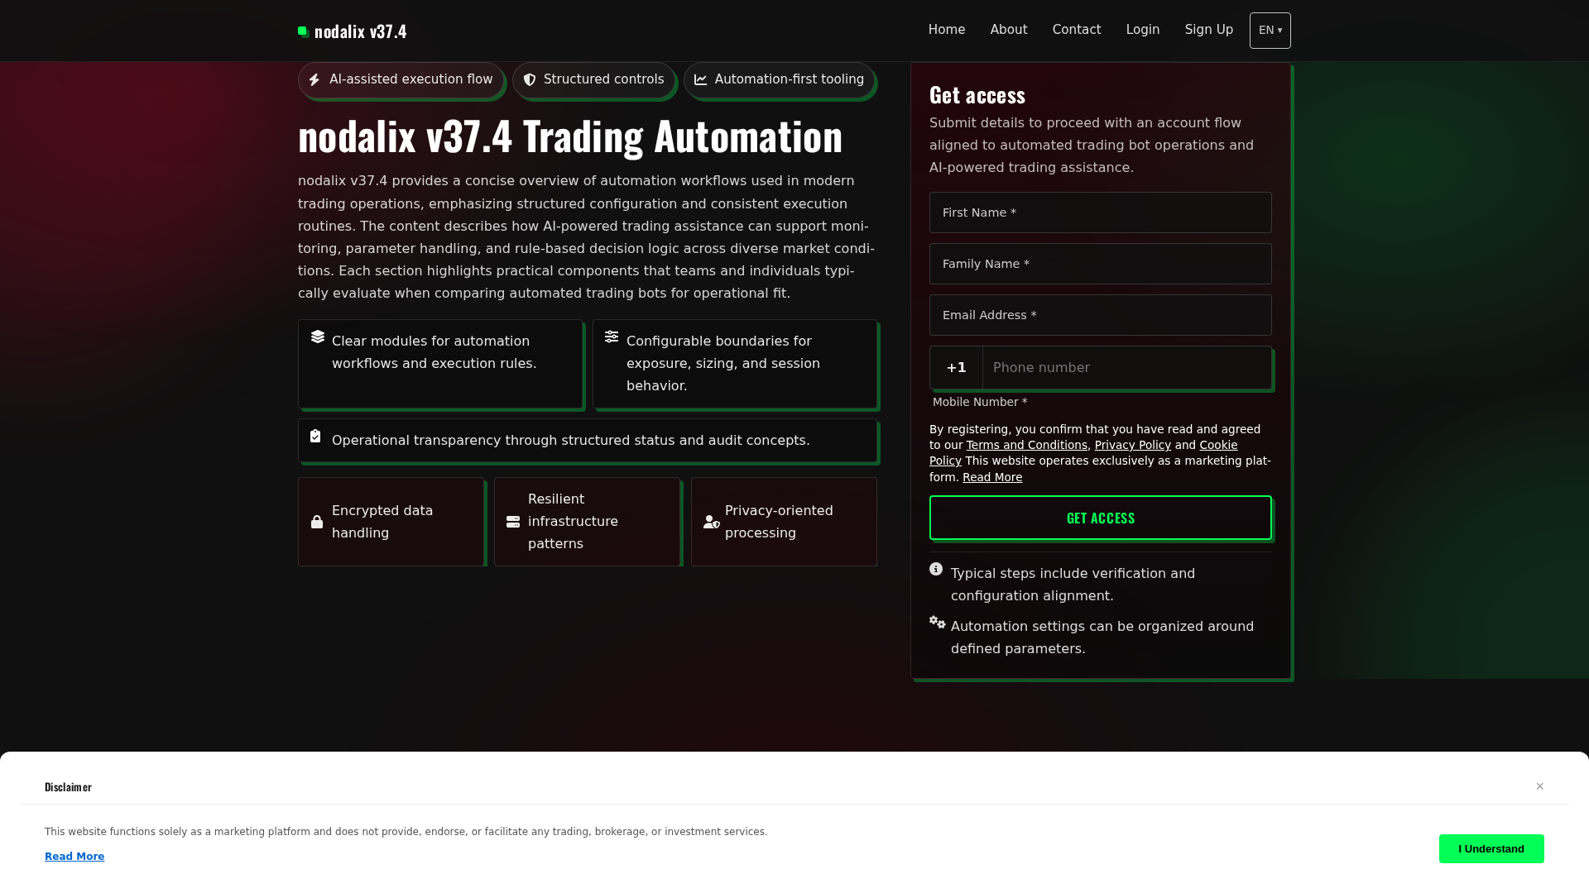Click Read More in the registration notice
The width and height of the screenshot is (1589, 893).
[x=992, y=477]
